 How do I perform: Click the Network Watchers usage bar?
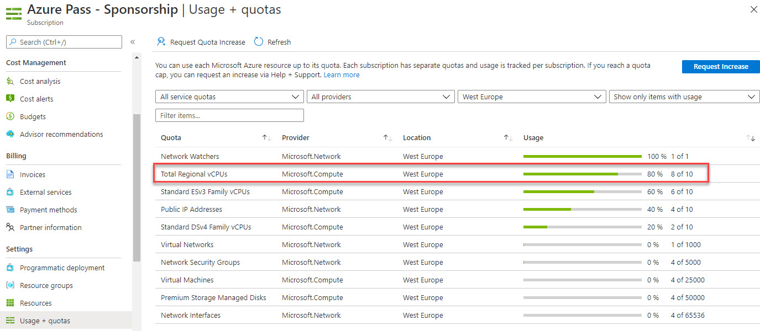[583, 156]
